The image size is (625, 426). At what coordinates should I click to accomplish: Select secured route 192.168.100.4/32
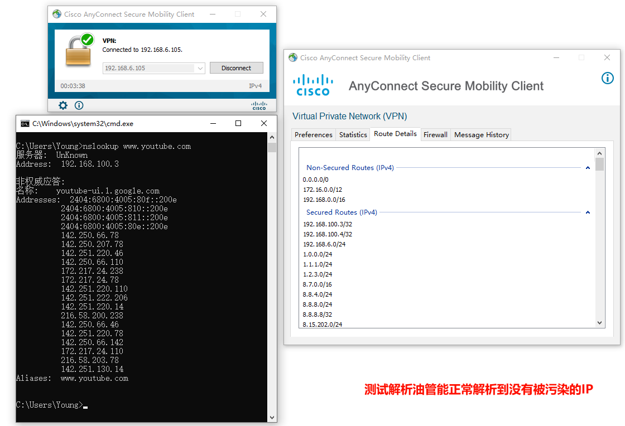[x=328, y=234]
